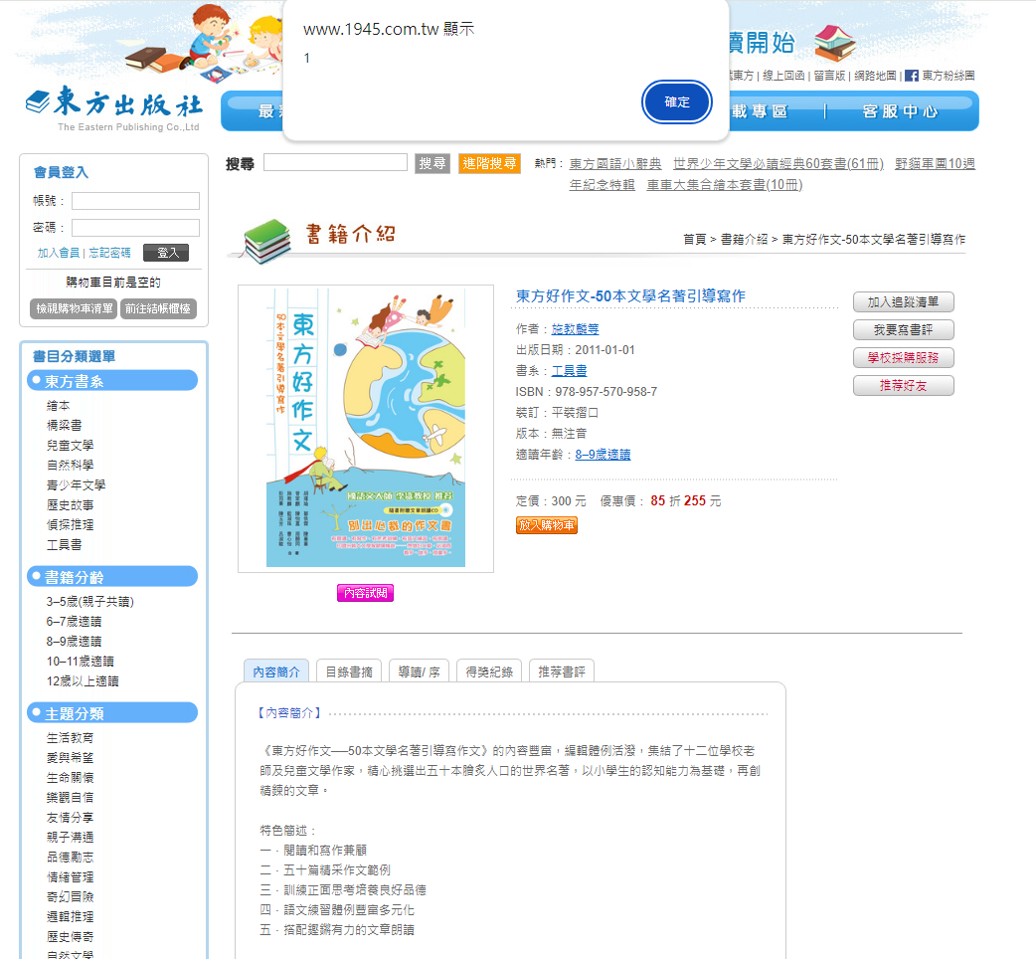
Task: Focus the 搜尋 text field
Action: [x=335, y=162]
